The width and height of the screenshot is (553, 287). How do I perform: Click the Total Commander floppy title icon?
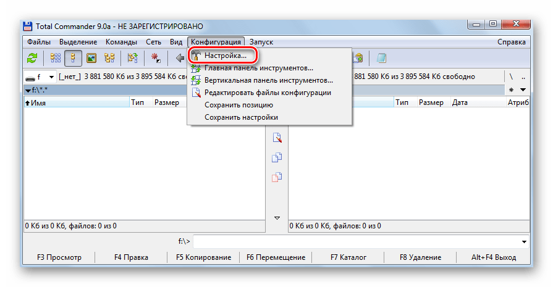28,26
